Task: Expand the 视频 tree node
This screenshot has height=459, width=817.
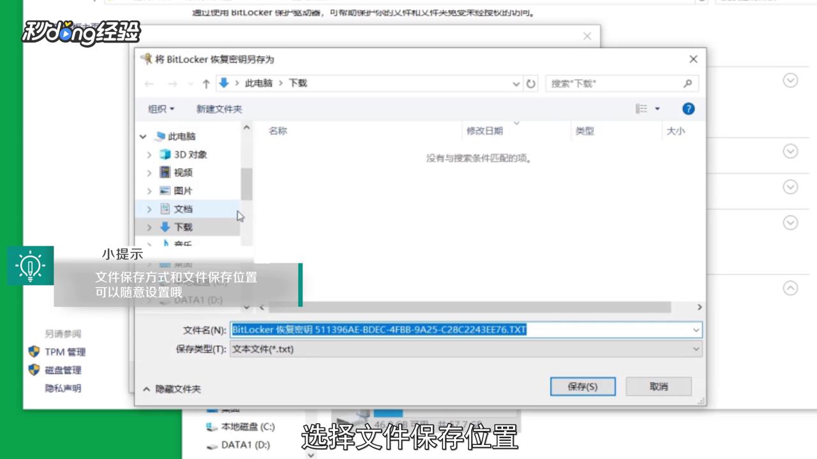Action: coord(149,173)
